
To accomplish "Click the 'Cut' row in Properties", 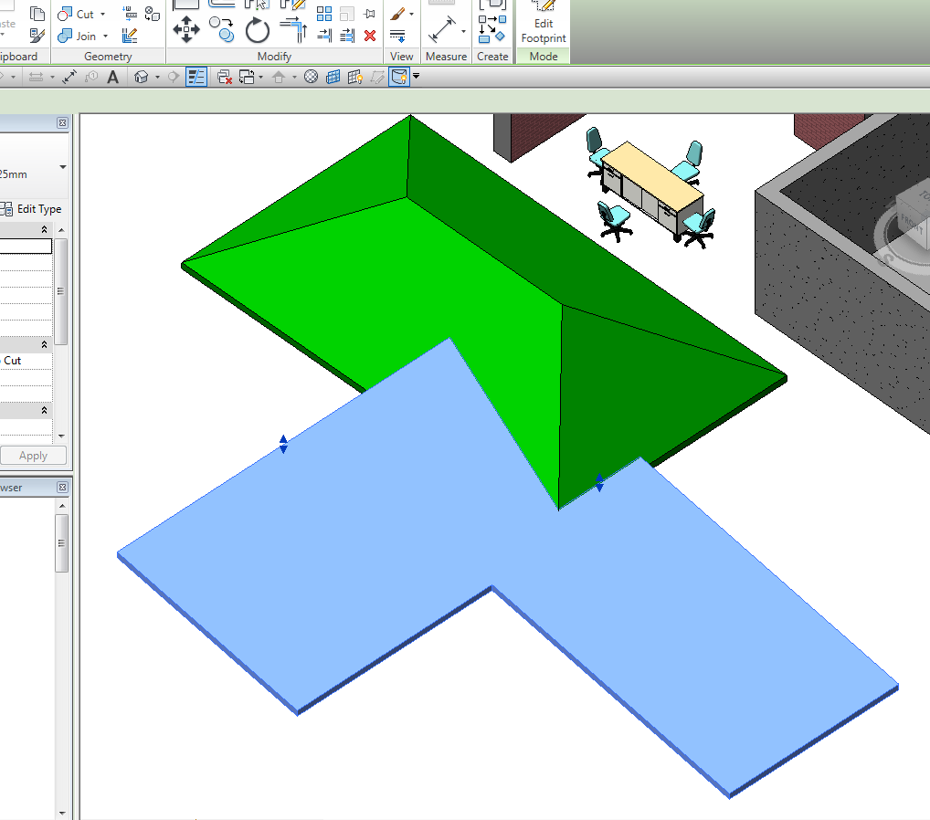I will (26, 361).
